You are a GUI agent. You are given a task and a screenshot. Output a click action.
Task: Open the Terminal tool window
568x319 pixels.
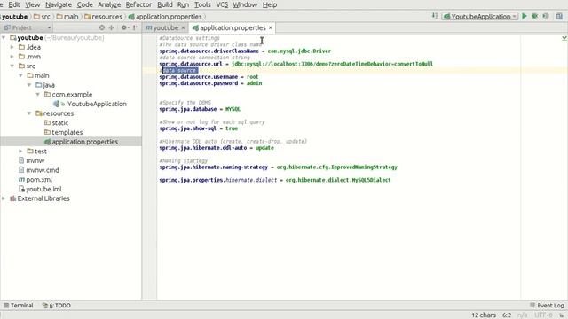pos(19,305)
